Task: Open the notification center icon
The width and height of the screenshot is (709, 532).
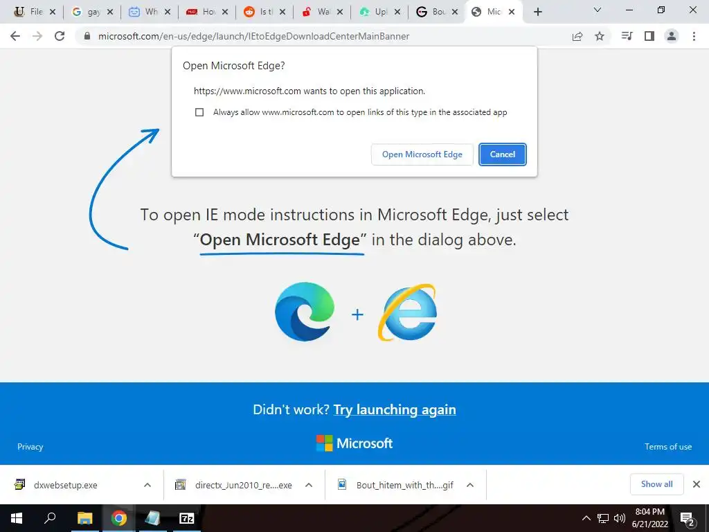Action: coord(688,518)
